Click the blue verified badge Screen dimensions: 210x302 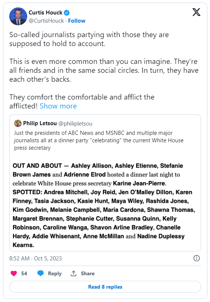(x=67, y=13)
